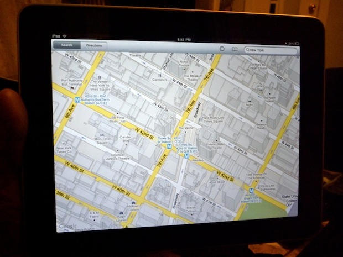This screenshot has width=343, height=257.
Task: Tap the current location tracking icon
Action: (222, 49)
